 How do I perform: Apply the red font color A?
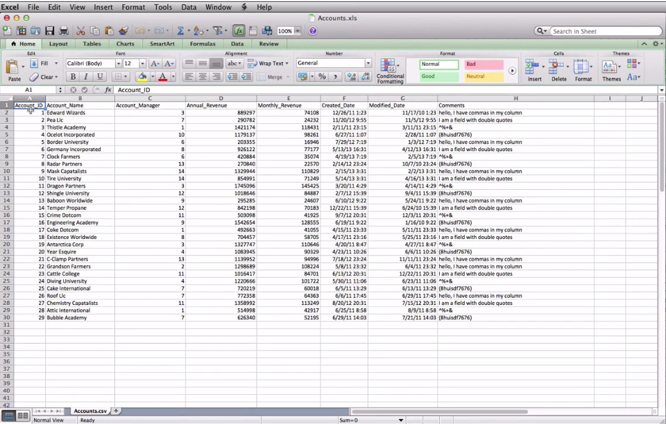click(162, 76)
